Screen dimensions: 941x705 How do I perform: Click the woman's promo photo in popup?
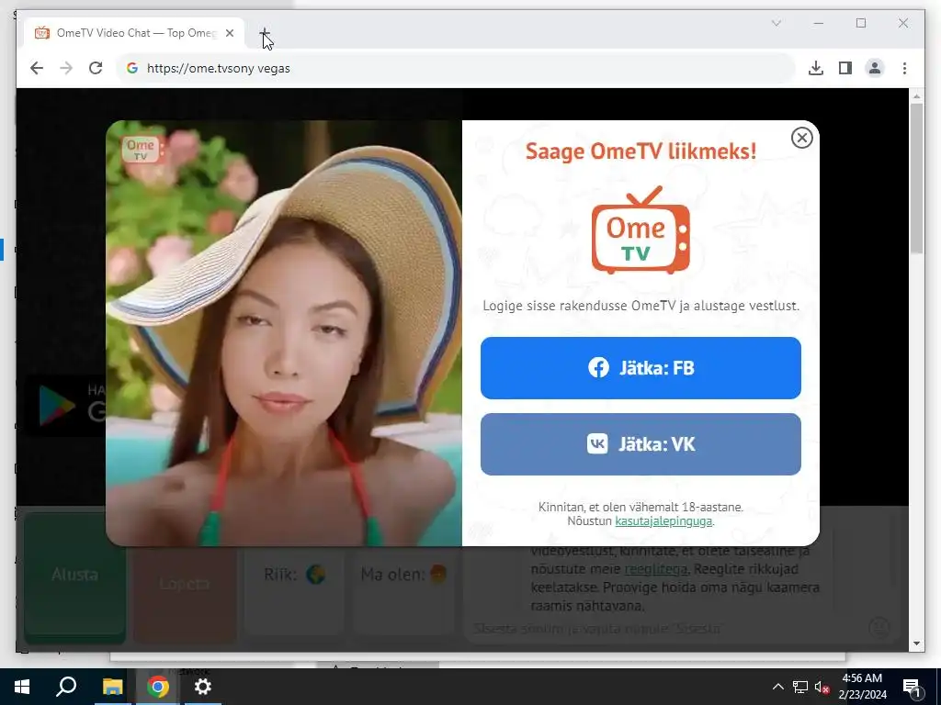pos(284,333)
